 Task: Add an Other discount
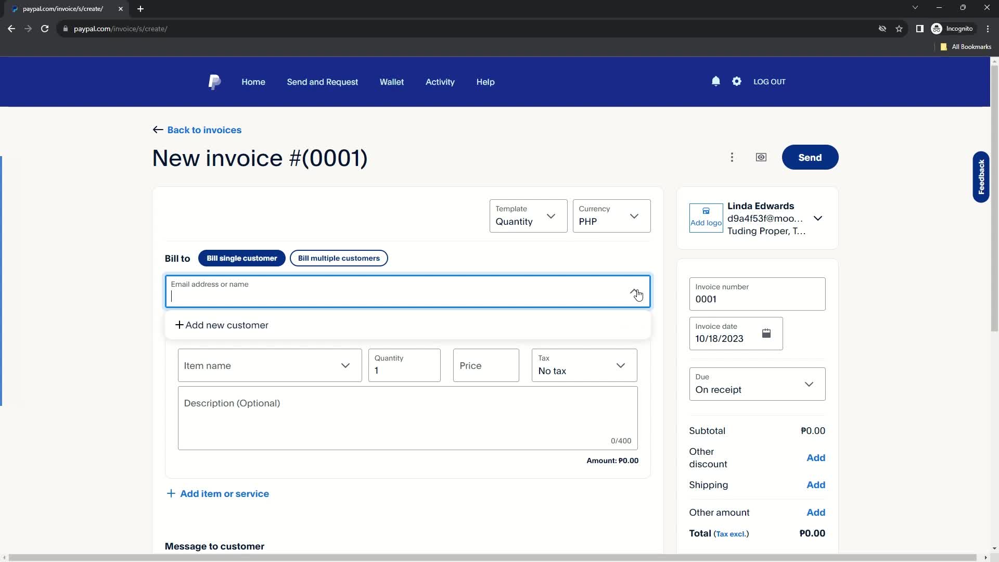(816, 458)
